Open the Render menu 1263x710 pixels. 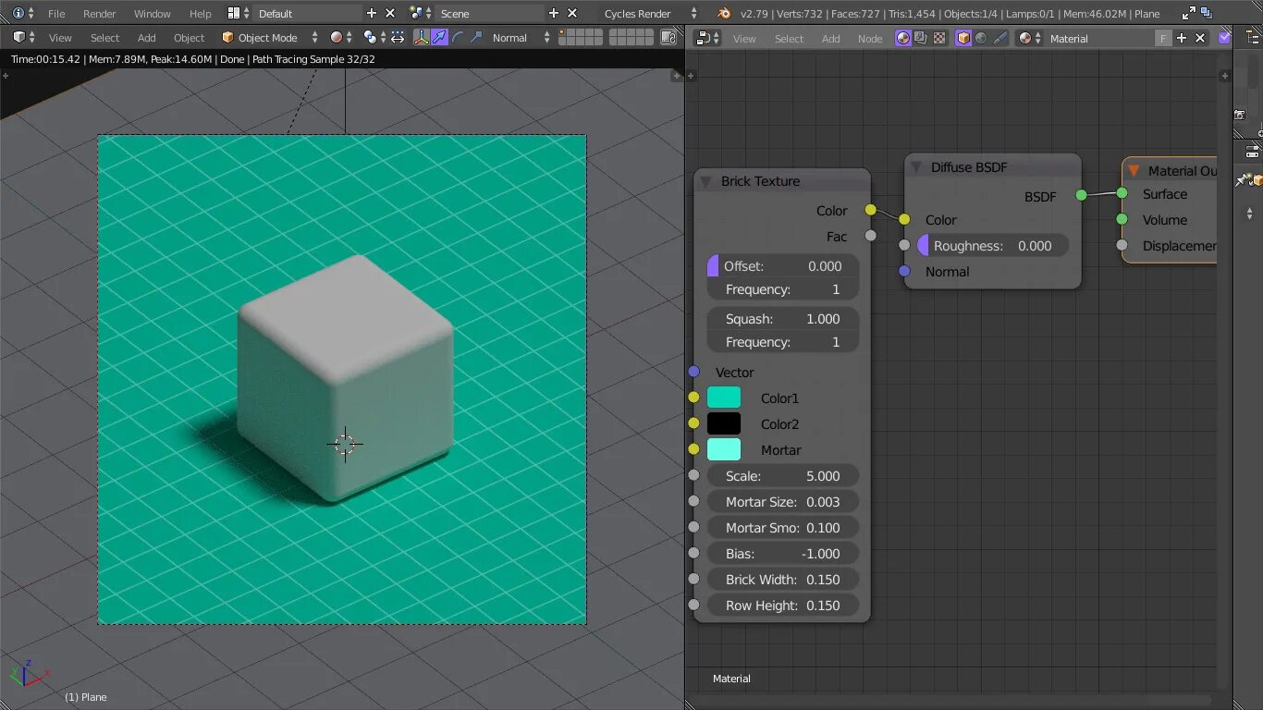(99, 13)
